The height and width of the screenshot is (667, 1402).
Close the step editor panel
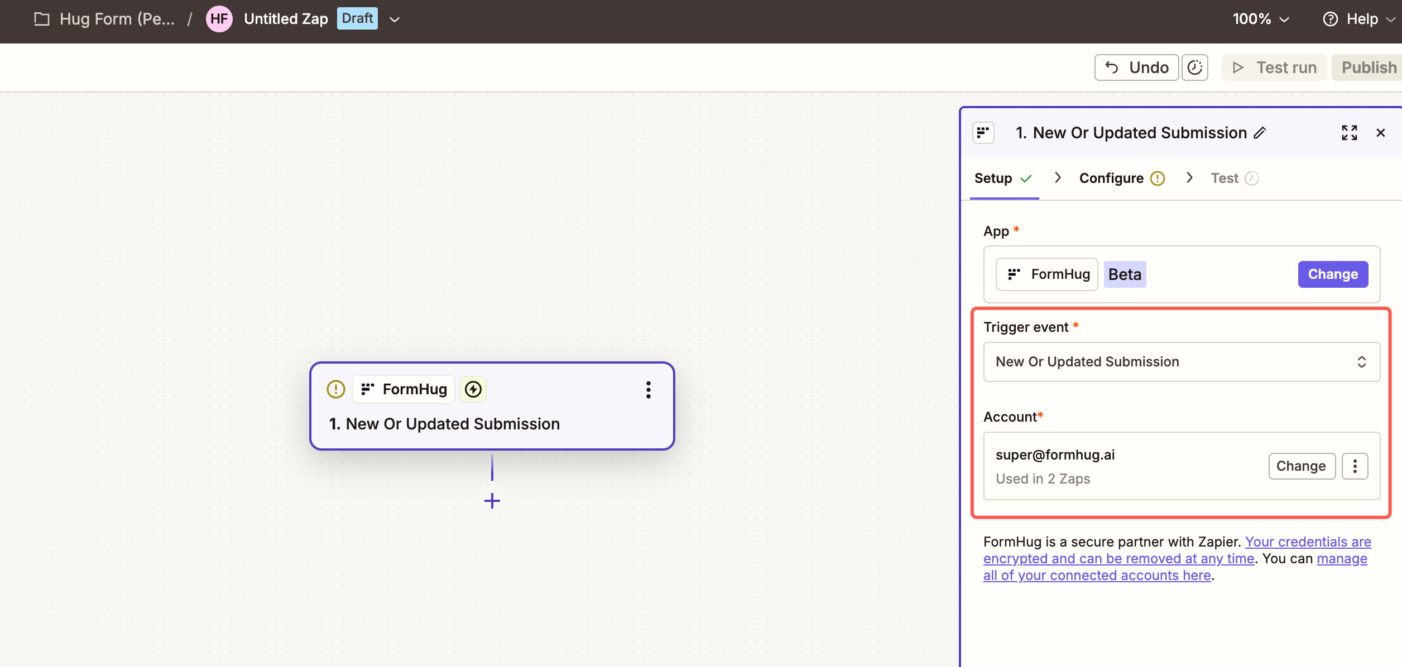1381,133
